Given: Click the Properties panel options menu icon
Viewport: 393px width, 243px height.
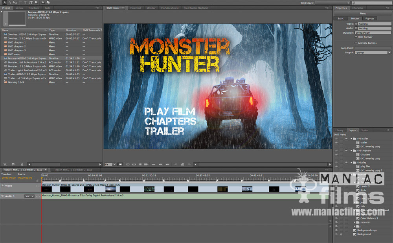Looking at the screenshot, I should click(x=388, y=8).
